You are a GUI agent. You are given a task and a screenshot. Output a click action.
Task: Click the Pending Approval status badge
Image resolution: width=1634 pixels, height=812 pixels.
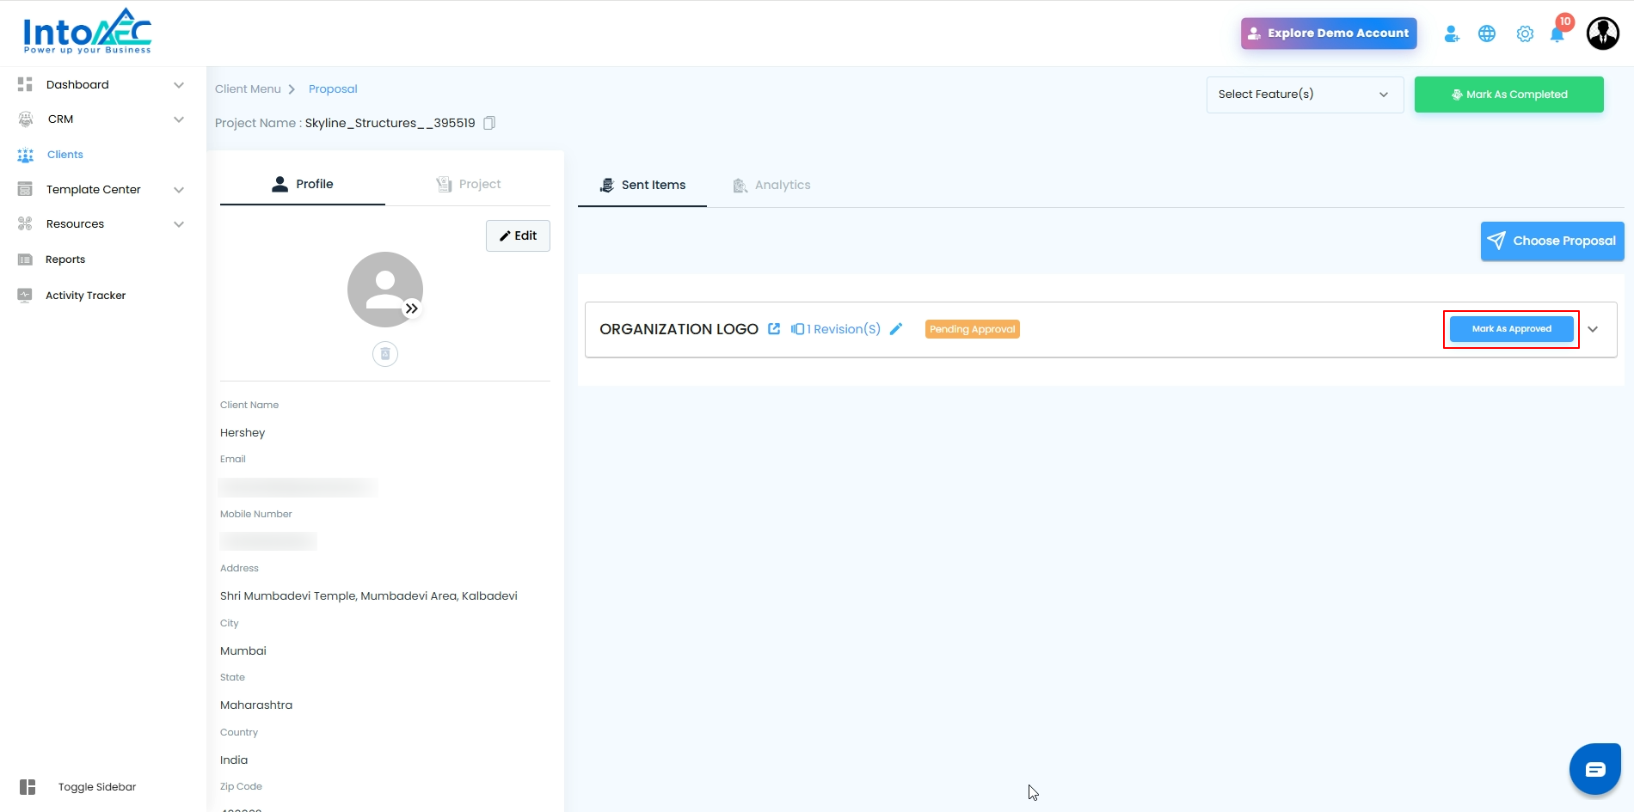(973, 329)
